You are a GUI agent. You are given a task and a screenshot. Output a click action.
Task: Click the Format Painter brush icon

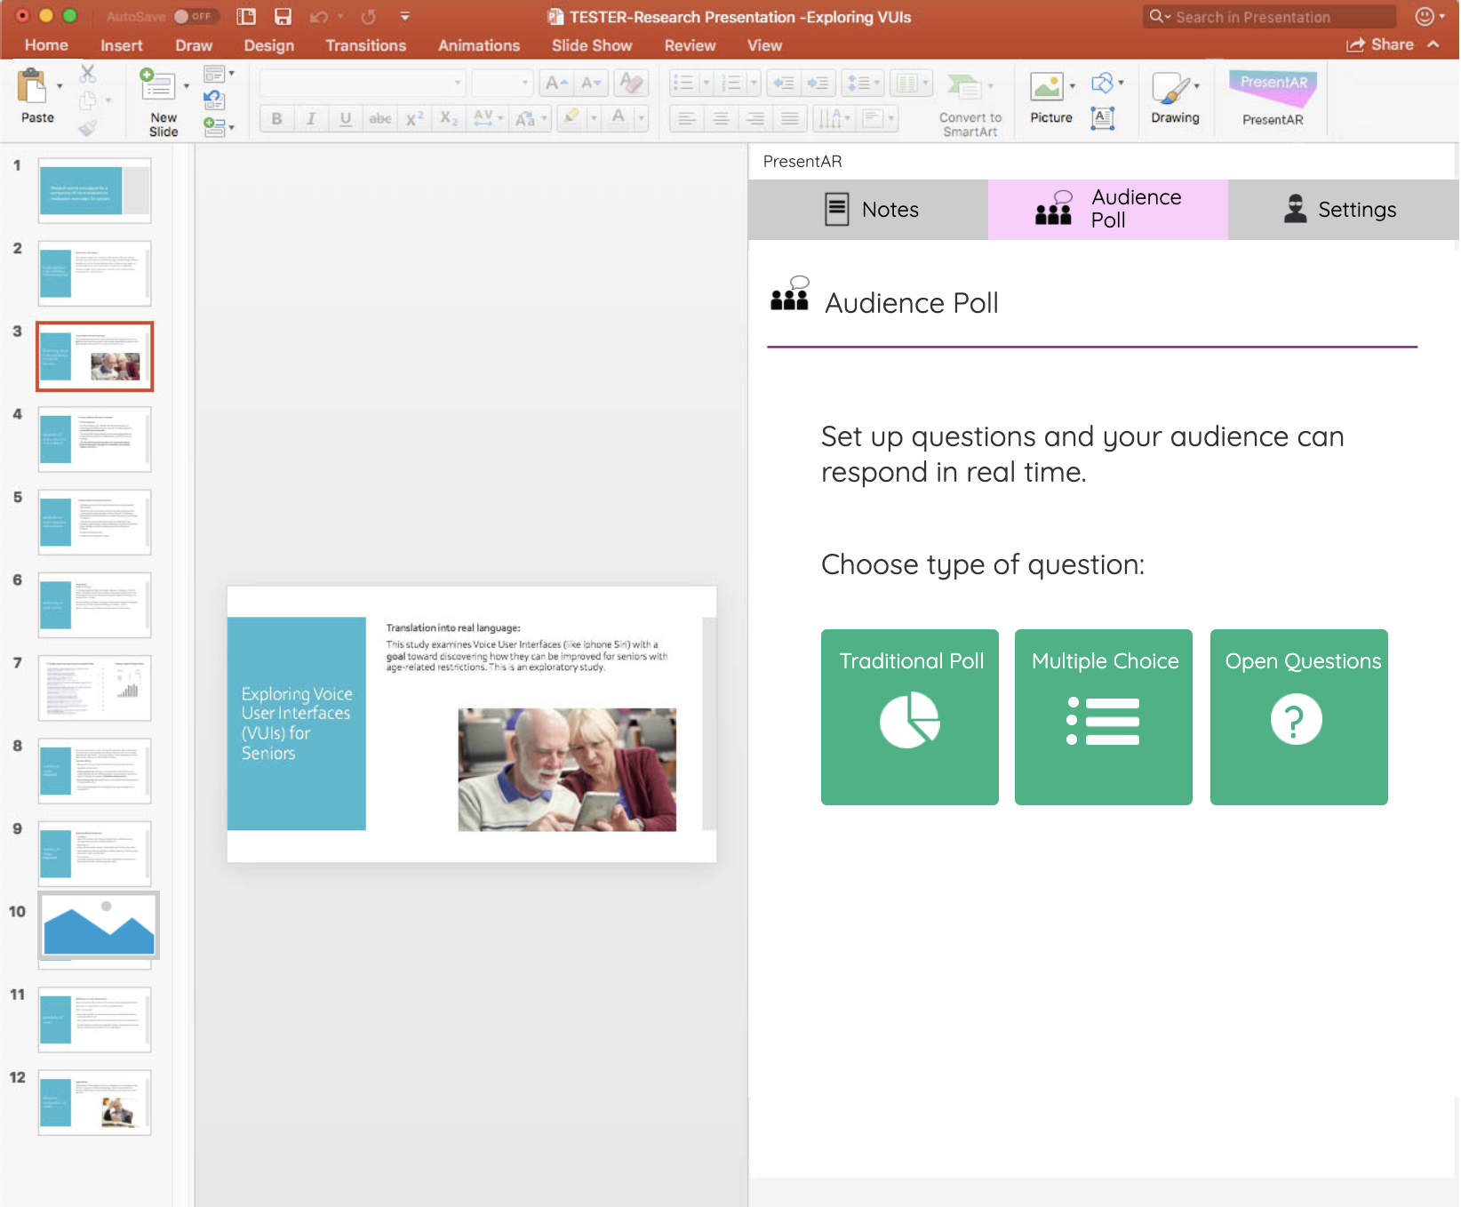tap(87, 128)
